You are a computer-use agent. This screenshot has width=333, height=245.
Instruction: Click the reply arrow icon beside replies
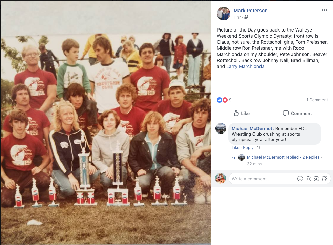(233, 158)
